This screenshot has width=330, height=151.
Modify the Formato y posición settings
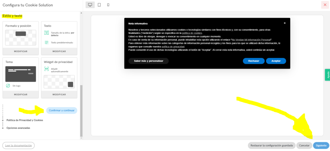point(21,51)
